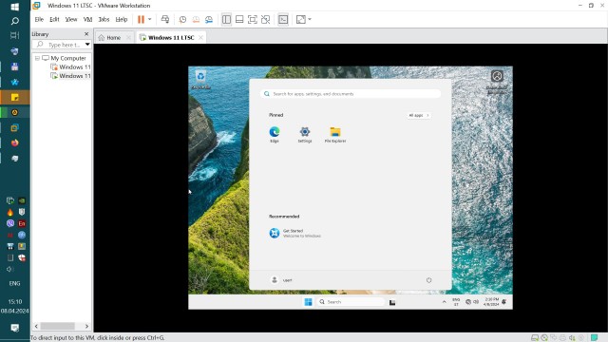The width and height of the screenshot is (608, 342).
Task: Click the guest taskbar Start button
Action: 308,302
